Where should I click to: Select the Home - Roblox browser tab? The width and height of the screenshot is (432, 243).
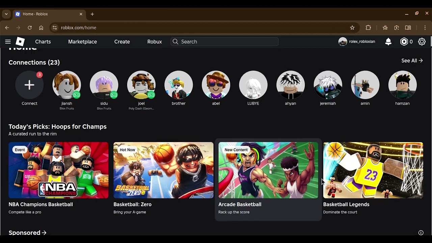click(x=49, y=14)
